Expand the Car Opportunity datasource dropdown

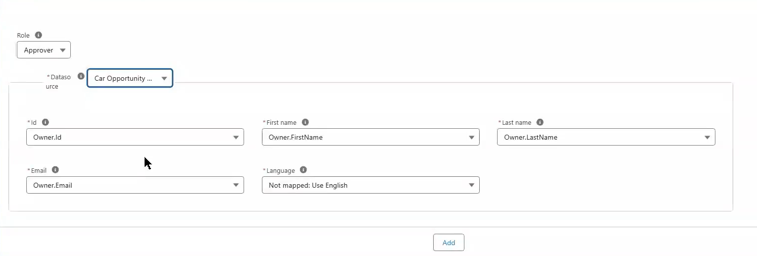tap(130, 78)
